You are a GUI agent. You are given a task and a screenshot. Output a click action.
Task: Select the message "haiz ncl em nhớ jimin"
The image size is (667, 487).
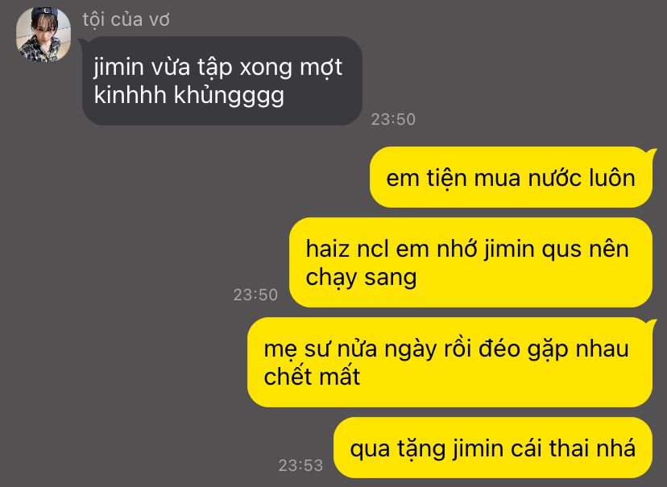coord(471,262)
